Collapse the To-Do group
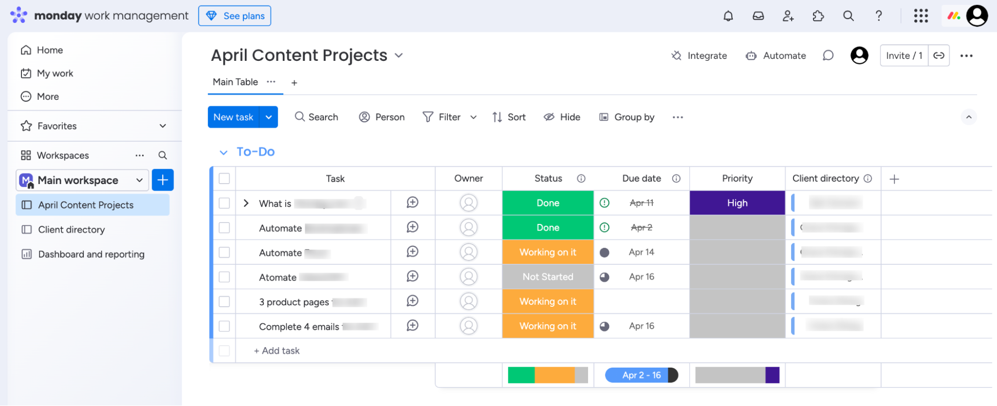 pos(223,152)
